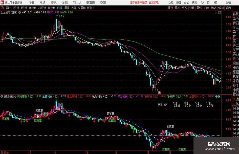Click the 涨 marker below the 2.81 low

coord(159,92)
